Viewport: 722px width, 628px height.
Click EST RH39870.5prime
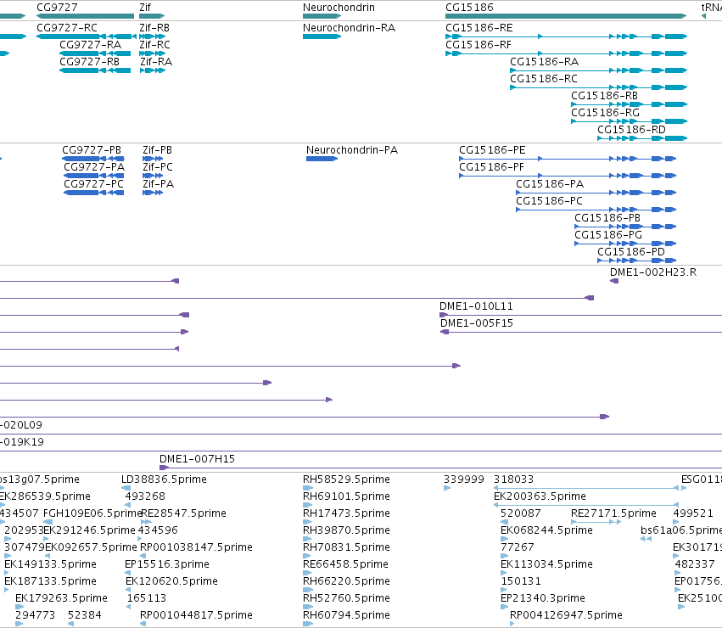tap(346, 530)
